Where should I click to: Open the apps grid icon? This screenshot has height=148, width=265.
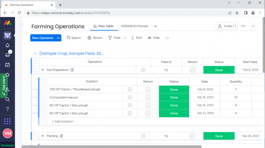[x=7, y=121]
